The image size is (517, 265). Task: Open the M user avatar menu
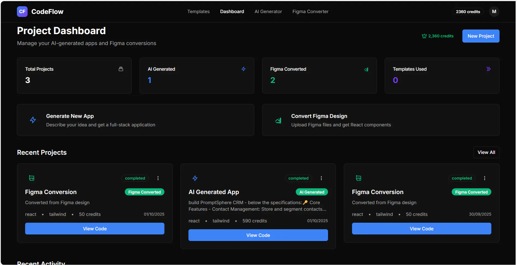tap(494, 11)
